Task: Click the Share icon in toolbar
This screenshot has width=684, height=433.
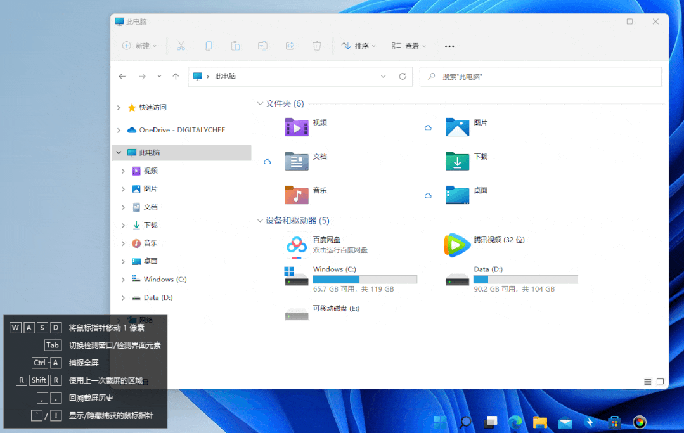Action: click(290, 46)
